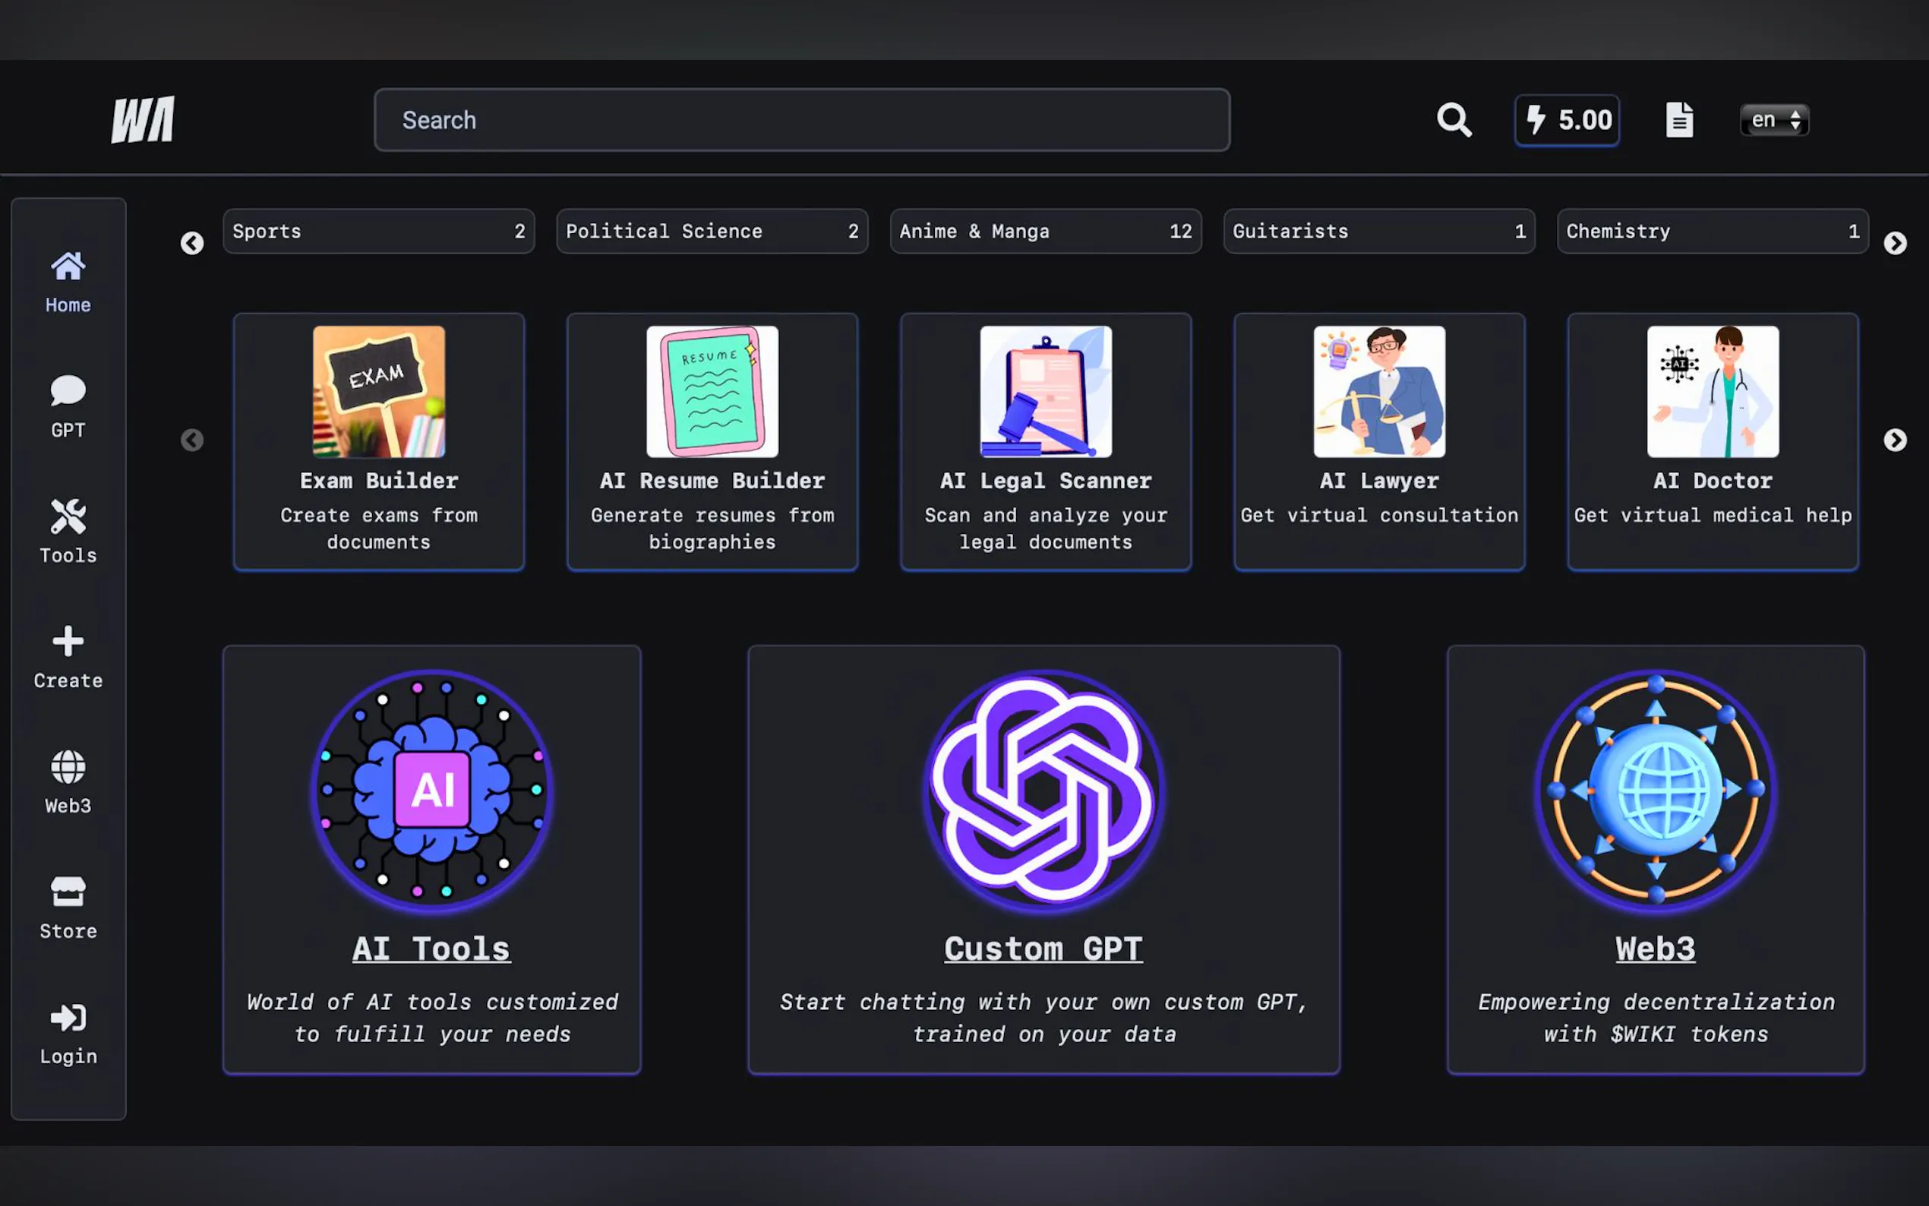Open the Create page from sidebar
The height and width of the screenshot is (1206, 1929).
[x=67, y=655]
